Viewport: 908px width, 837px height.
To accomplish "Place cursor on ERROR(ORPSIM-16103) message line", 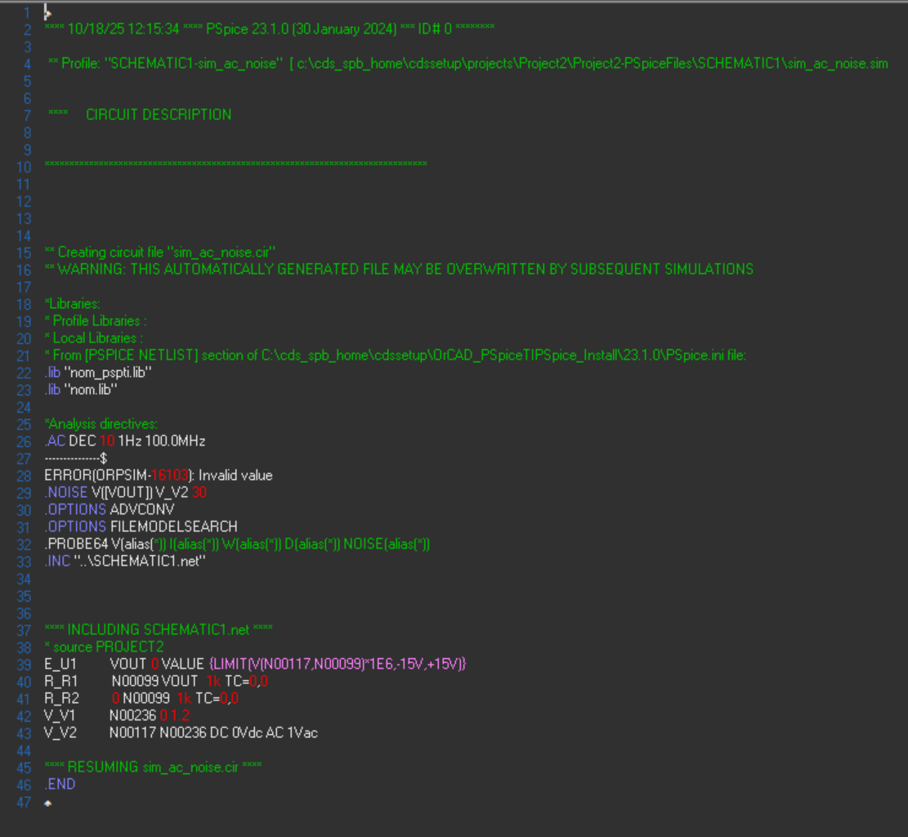I will pos(158,476).
